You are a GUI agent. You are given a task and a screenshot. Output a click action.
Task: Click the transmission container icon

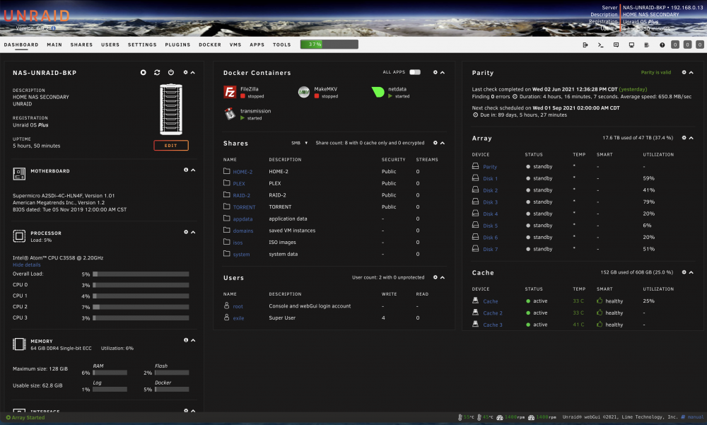[230, 114]
